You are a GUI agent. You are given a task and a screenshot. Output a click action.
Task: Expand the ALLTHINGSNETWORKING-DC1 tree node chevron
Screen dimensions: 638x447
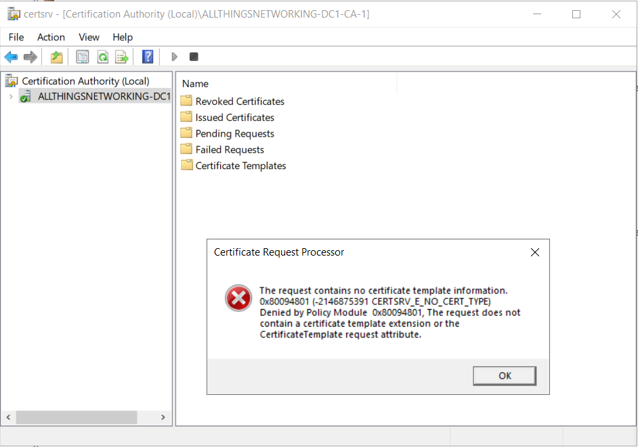pyautogui.click(x=11, y=96)
